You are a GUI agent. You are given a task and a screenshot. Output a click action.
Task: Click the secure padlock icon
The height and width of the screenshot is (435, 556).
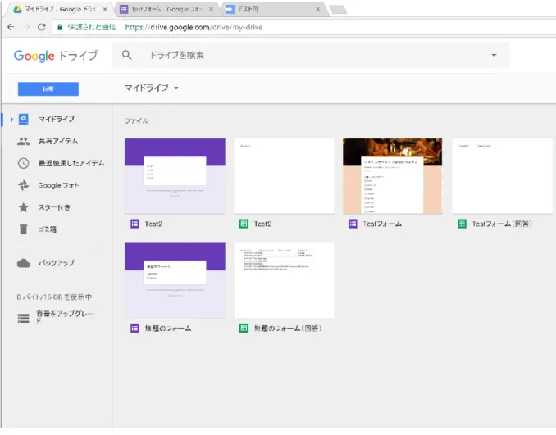pos(60,27)
